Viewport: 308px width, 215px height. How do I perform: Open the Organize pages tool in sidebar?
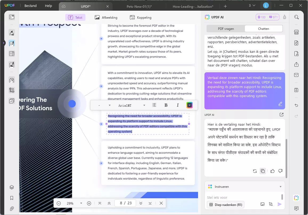(12, 54)
